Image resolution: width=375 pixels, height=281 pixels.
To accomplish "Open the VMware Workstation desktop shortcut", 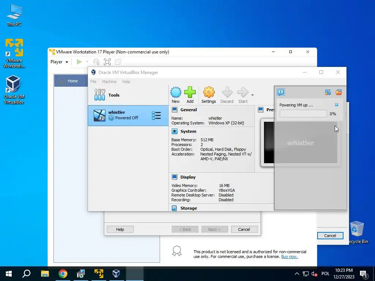I will click(14, 53).
